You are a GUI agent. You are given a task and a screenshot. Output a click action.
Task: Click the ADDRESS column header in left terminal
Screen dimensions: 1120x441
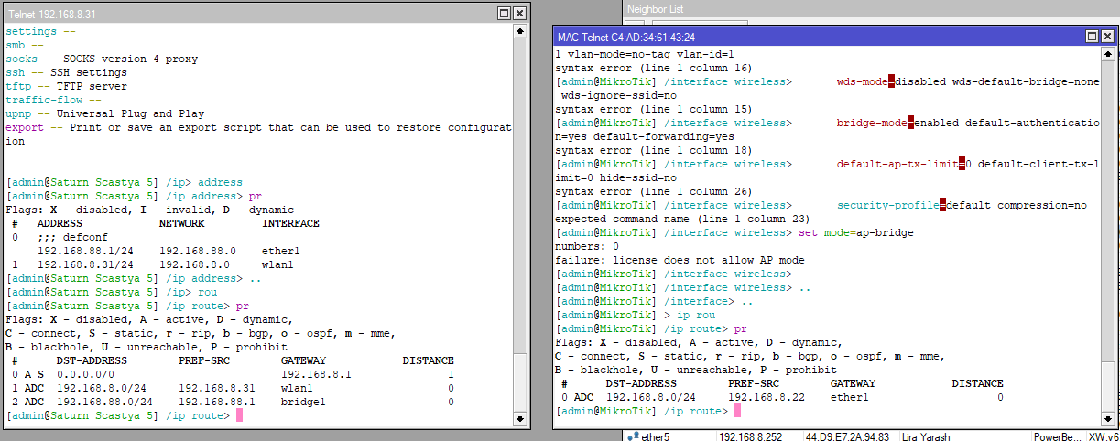click(60, 223)
